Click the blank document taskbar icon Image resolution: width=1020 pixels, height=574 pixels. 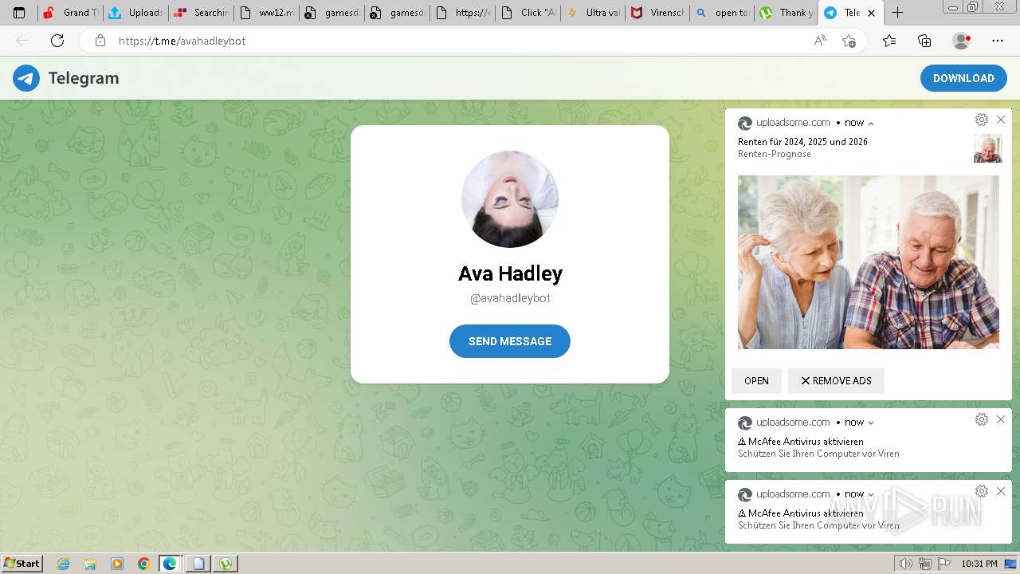coord(198,564)
